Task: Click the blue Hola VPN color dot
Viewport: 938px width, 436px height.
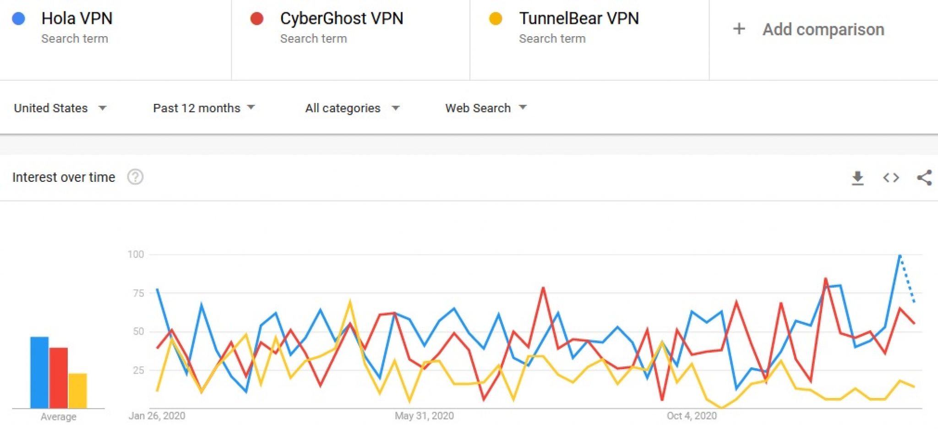Action: (x=18, y=19)
